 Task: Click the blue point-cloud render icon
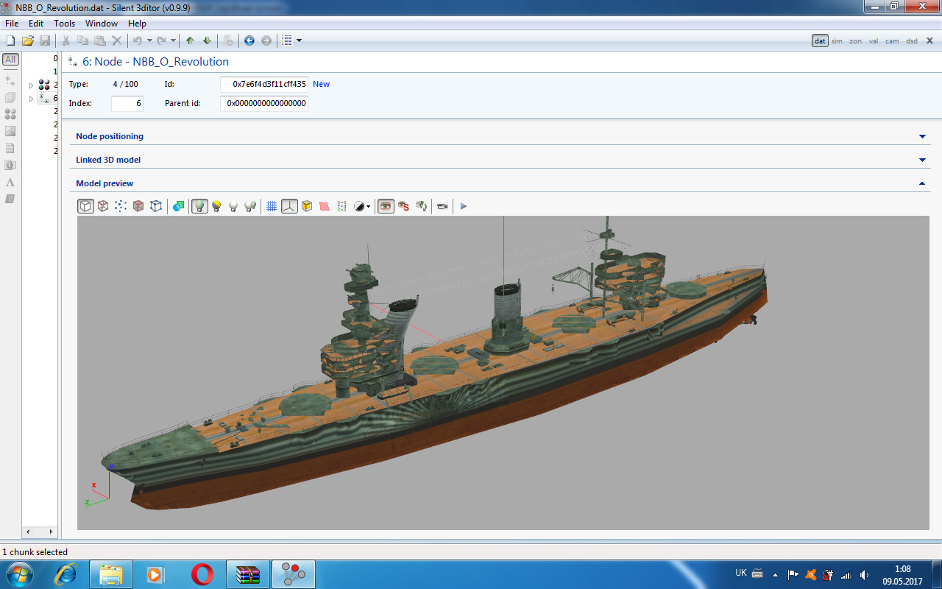click(x=121, y=207)
